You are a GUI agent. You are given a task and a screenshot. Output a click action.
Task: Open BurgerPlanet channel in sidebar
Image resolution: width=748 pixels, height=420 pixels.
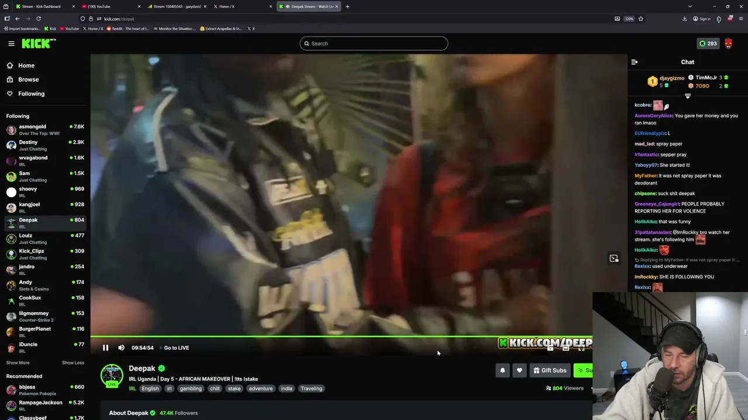45,332
